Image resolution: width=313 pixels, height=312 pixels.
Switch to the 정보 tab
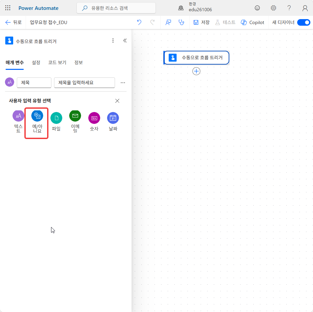click(x=78, y=63)
